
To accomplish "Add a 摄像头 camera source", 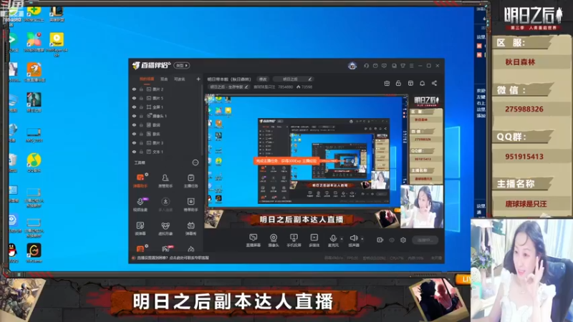I will point(274,240).
